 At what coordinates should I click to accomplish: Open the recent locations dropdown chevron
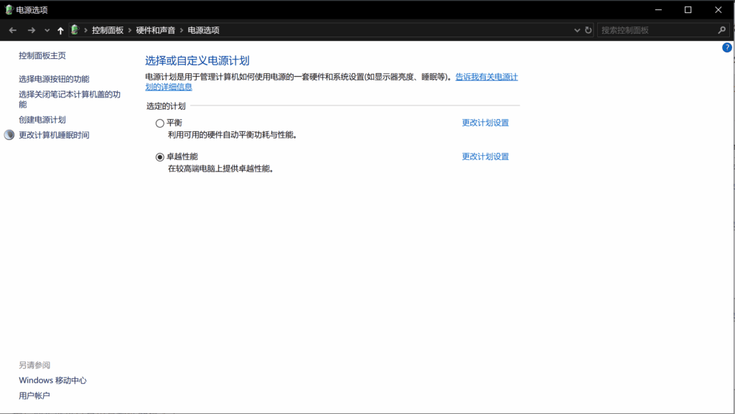(47, 30)
